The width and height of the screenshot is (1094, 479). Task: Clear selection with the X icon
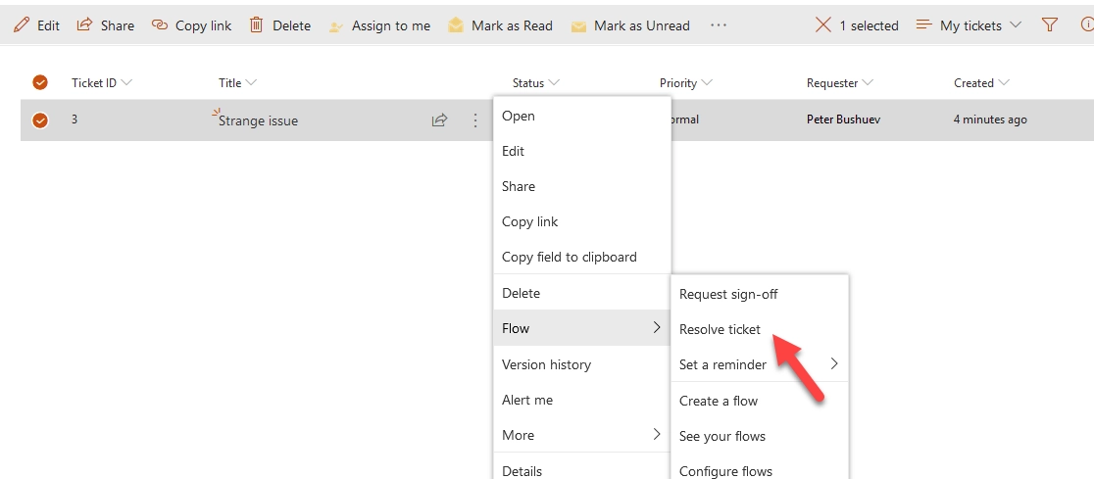pyautogui.click(x=823, y=25)
